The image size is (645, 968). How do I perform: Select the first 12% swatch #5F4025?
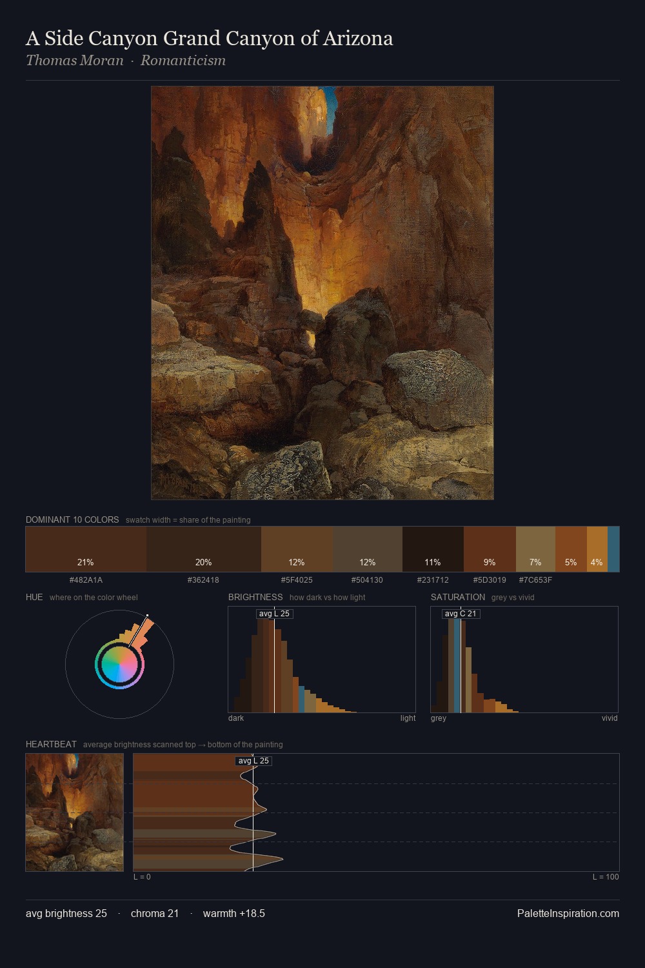click(297, 549)
